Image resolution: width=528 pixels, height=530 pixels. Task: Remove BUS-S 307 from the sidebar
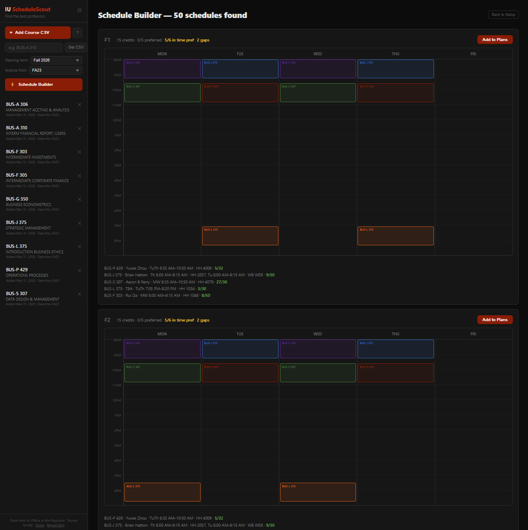pos(79,294)
